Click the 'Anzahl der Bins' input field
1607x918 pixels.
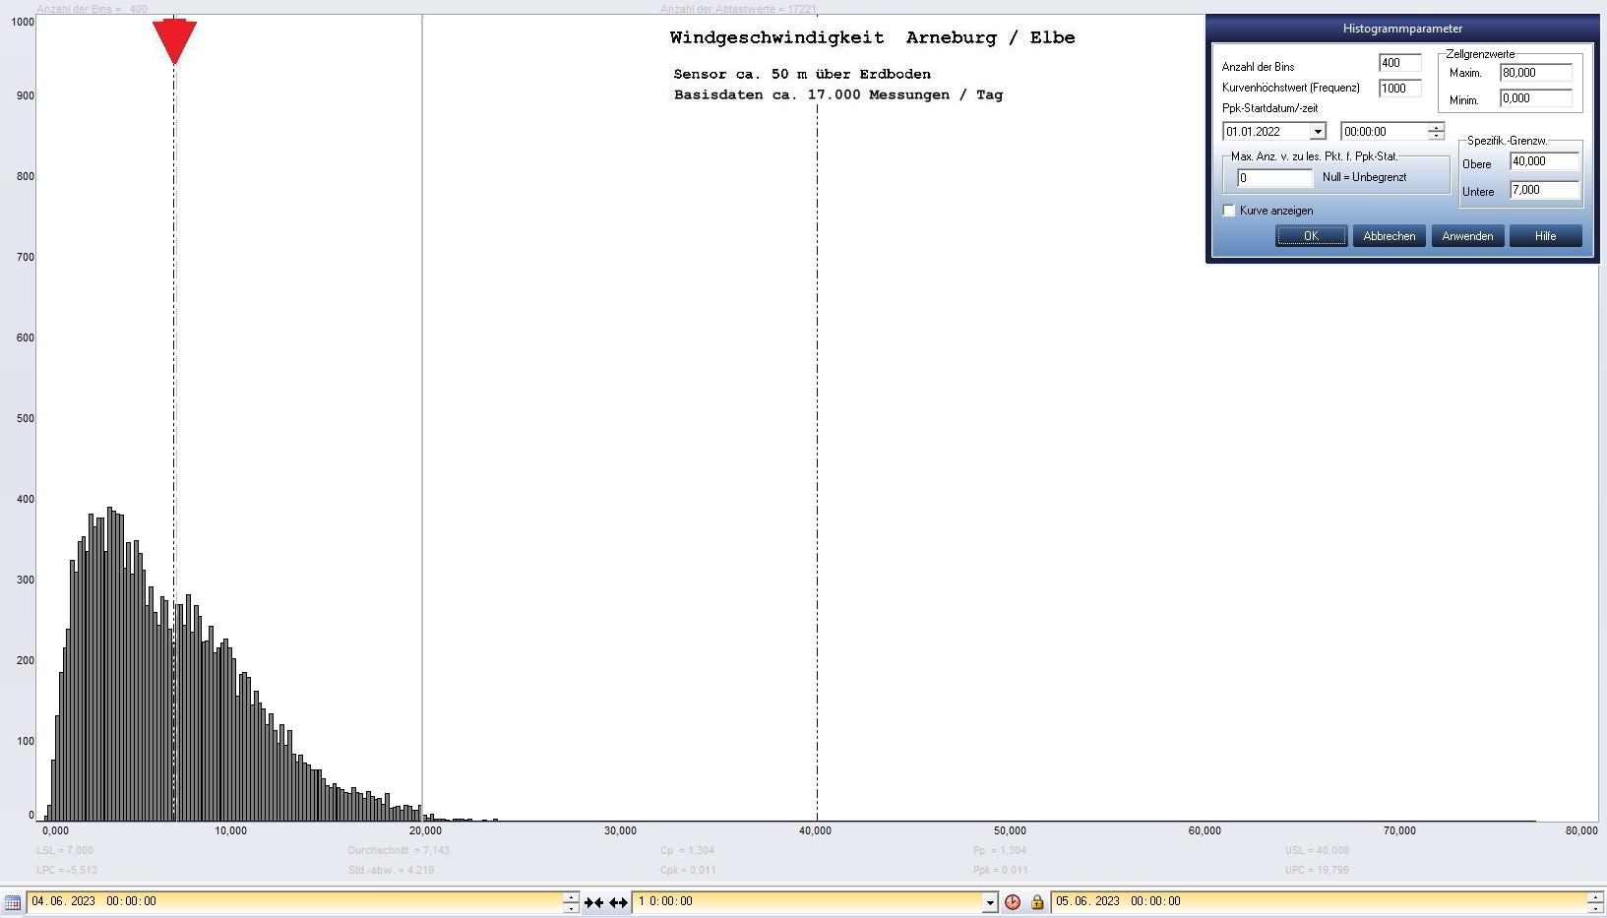(1398, 63)
